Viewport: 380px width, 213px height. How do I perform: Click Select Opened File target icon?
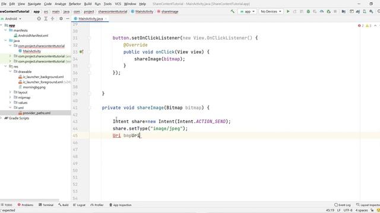click(39, 18)
